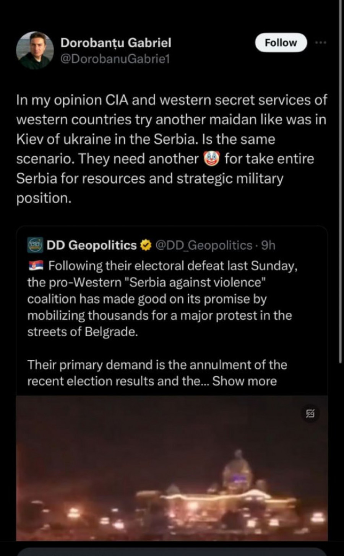Open the @DD_Geopolitics handle link
The width and height of the screenshot is (344, 556).
click(x=204, y=245)
